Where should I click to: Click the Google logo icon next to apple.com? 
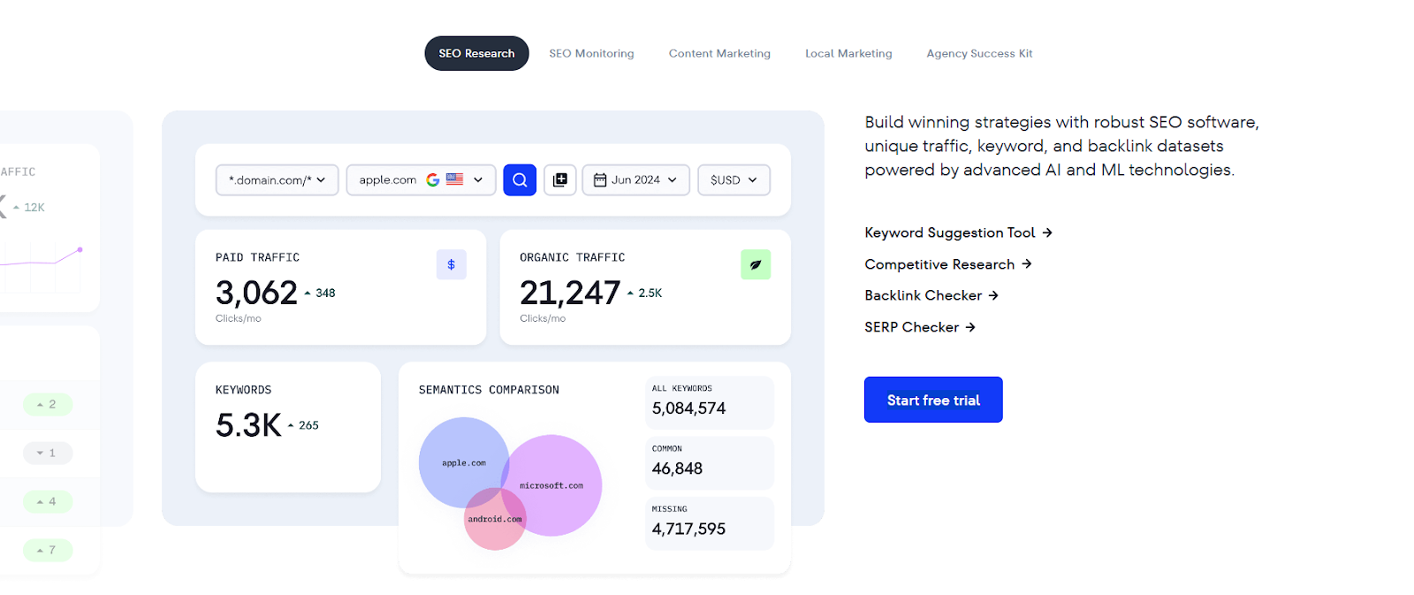pyautogui.click(x=433, y=179)
